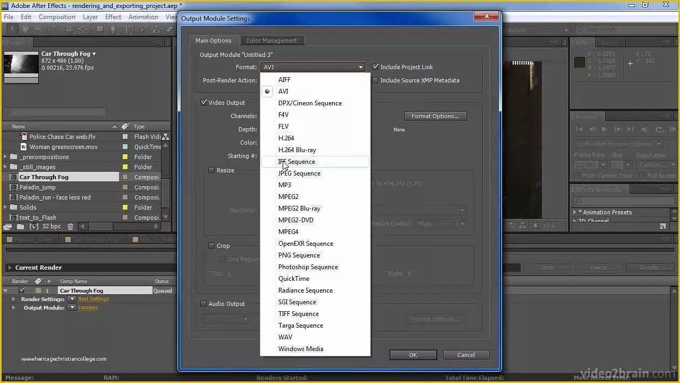This screenshot has width=680, height=383.
Task: Click the Info panel color sample swatch
Action: coord(579,63)
